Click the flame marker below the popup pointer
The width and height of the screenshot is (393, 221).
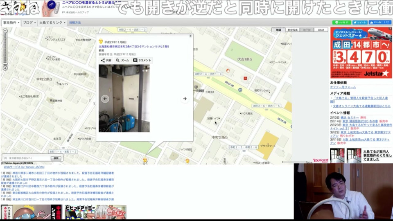click(145, 160)
